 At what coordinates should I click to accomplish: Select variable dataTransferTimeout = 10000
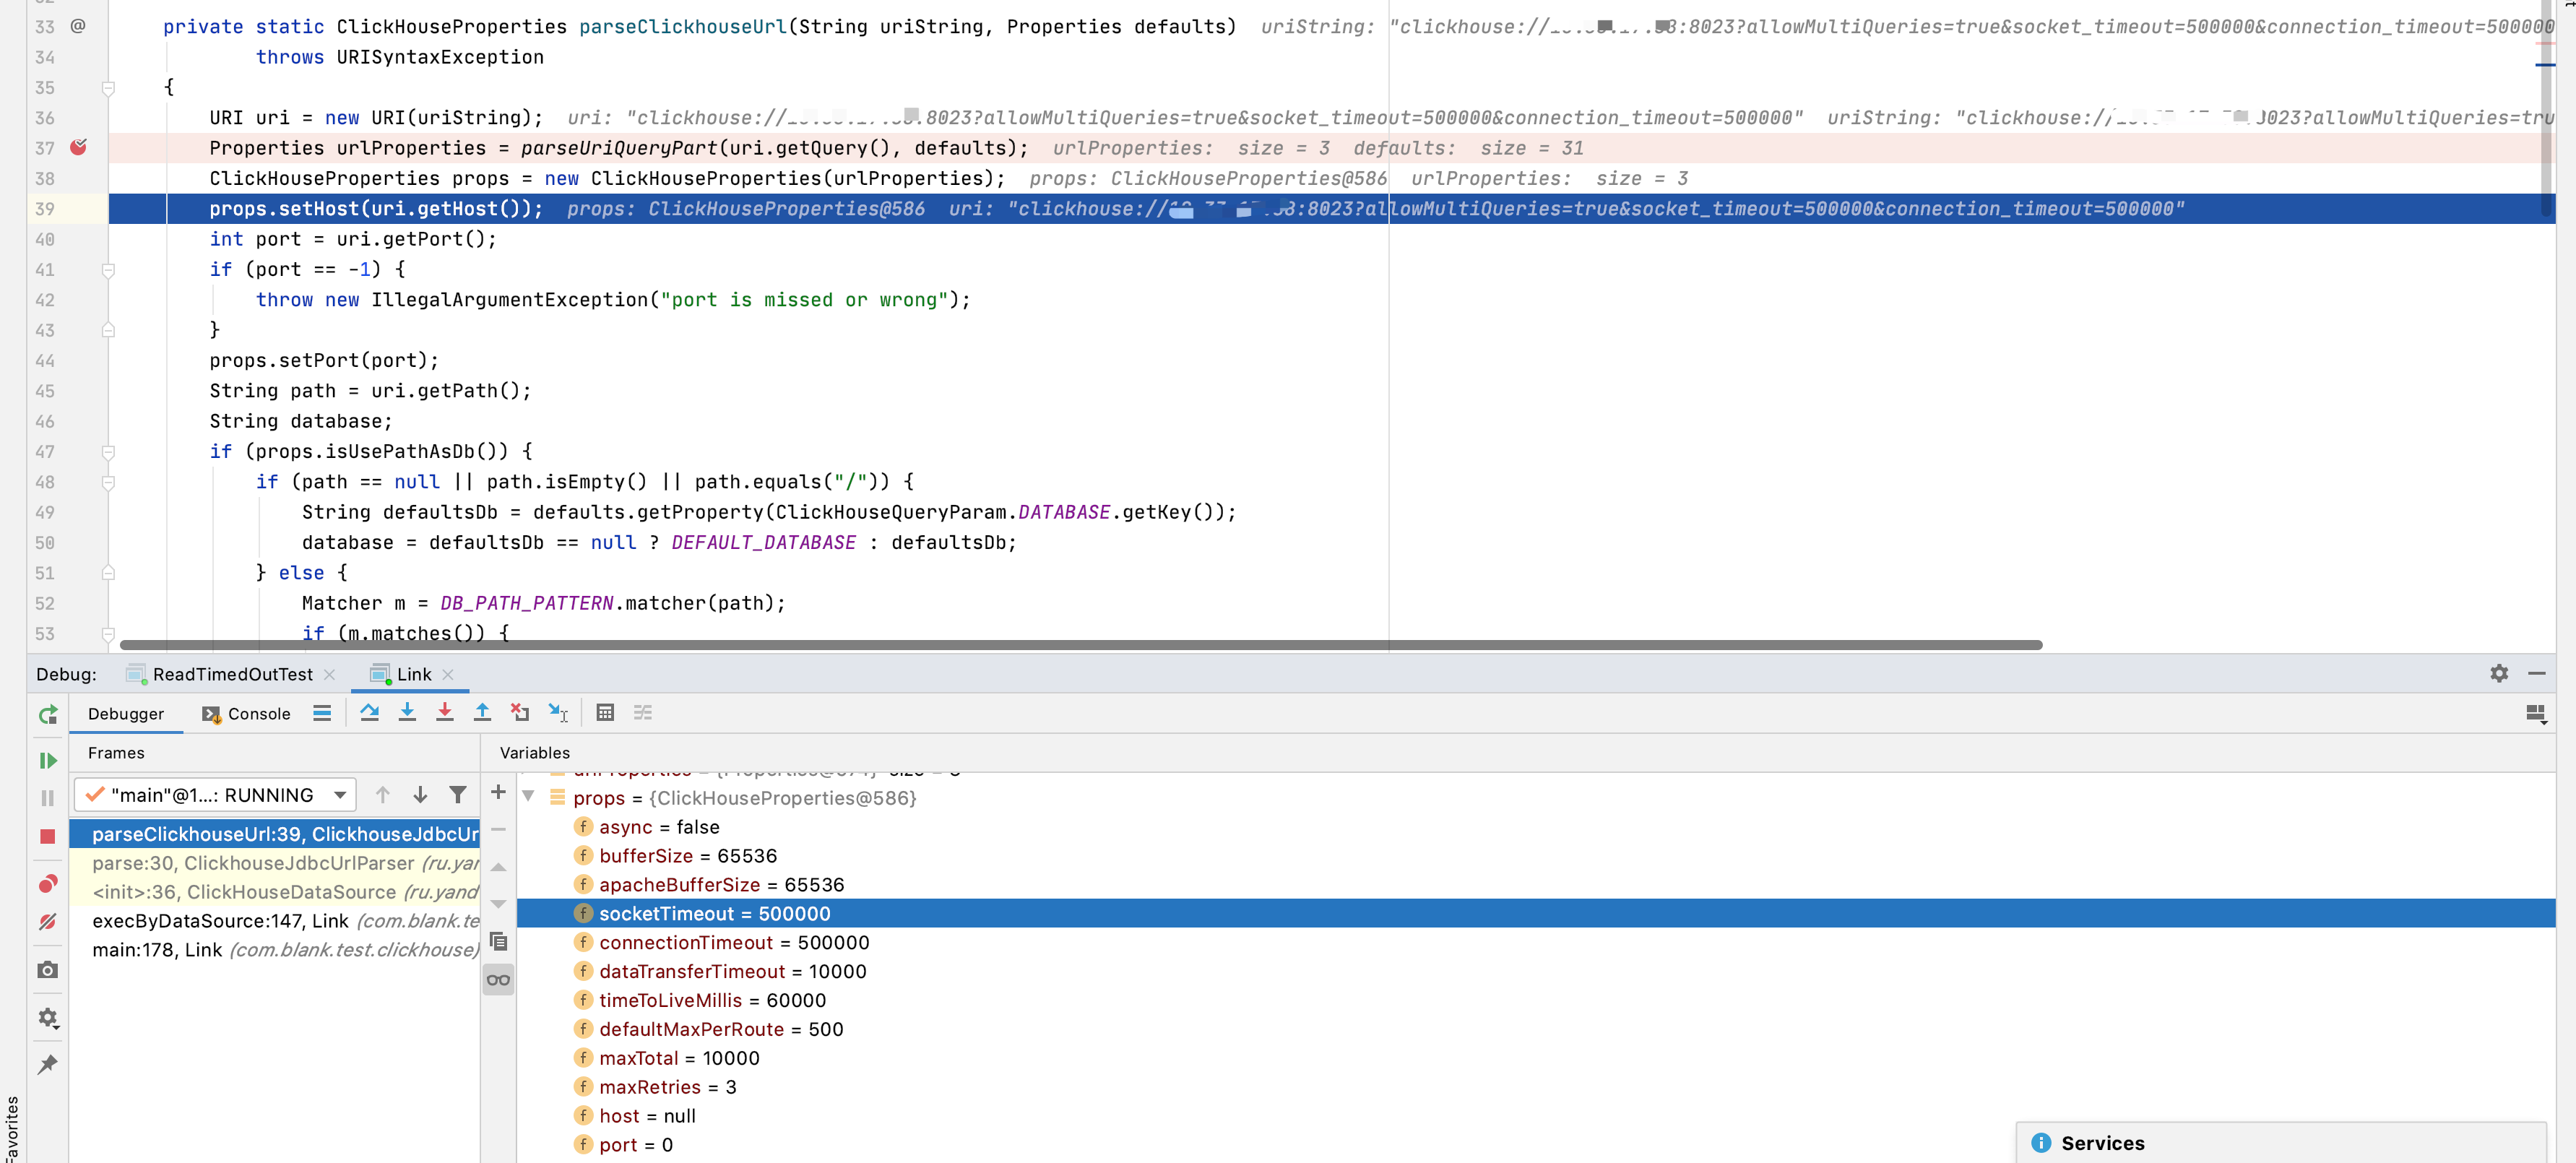point(1536,973)
